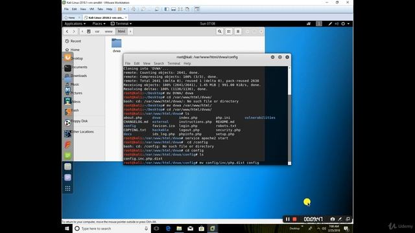Open the Kali power menu in the top bar

344,24
